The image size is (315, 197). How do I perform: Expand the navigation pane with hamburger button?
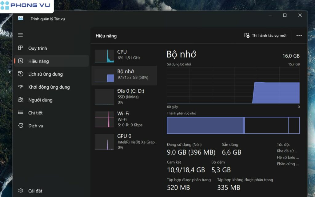20,35
